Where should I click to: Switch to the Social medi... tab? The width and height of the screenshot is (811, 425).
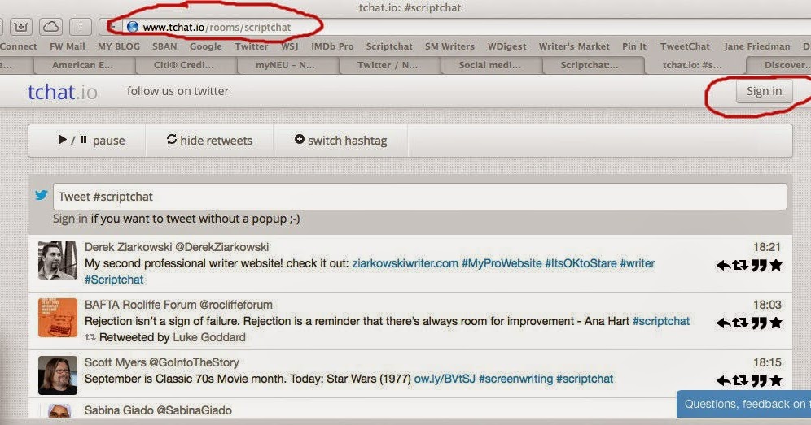[492, 65]
